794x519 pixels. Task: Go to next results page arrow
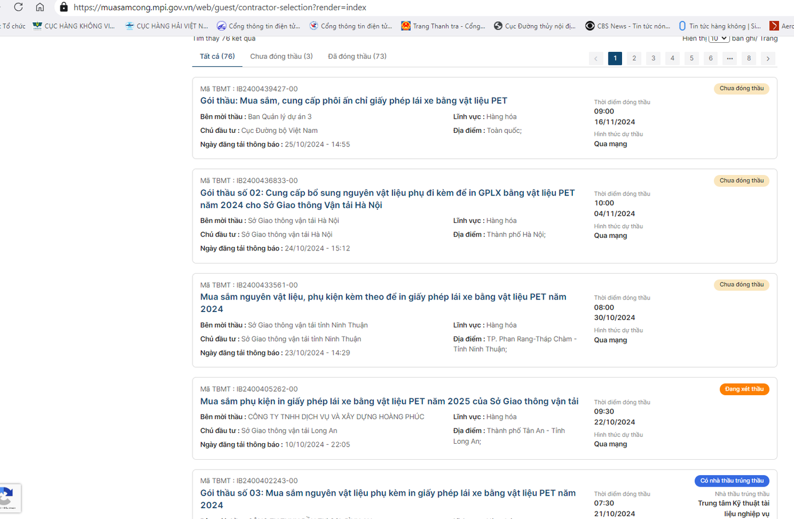click(768, 58)
